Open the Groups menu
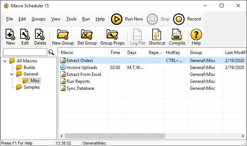247x146 pixels. (39, 19)
